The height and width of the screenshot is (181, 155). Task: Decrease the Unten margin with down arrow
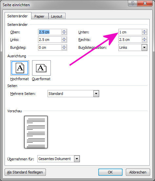tap(145, 33)
